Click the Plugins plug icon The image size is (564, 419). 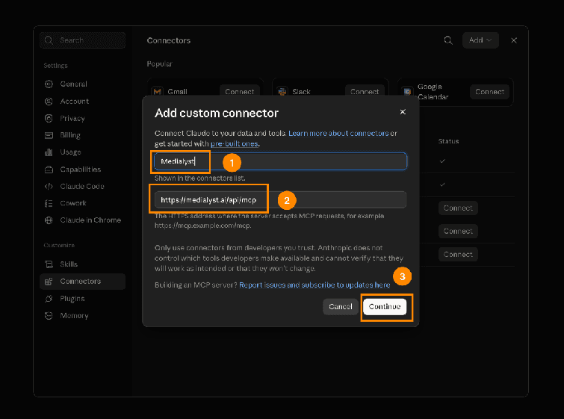(x=49, y=299)
